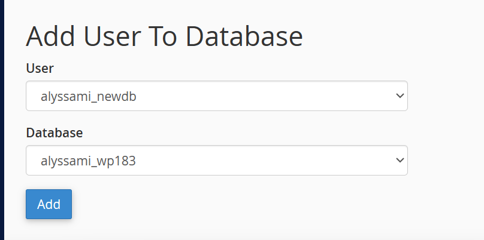Click the Add User To Database heading
This screenshot has width=484, height=240.
pyautogui.click(x=164, y=36)
